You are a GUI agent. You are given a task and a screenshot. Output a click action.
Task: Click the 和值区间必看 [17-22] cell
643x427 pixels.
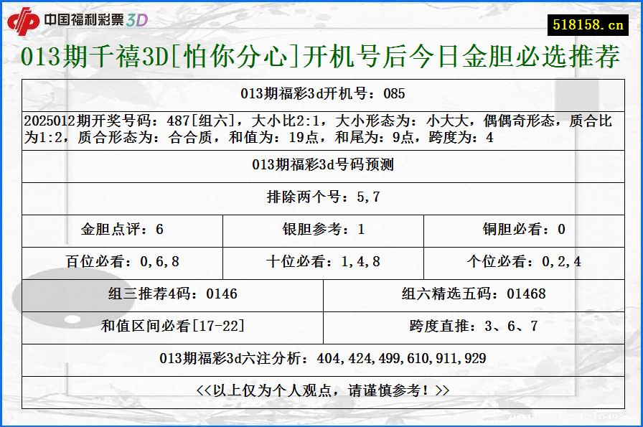(x=171, y=326)
